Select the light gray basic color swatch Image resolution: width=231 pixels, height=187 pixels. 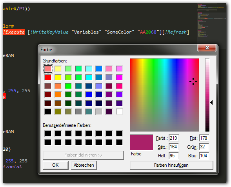99,112
